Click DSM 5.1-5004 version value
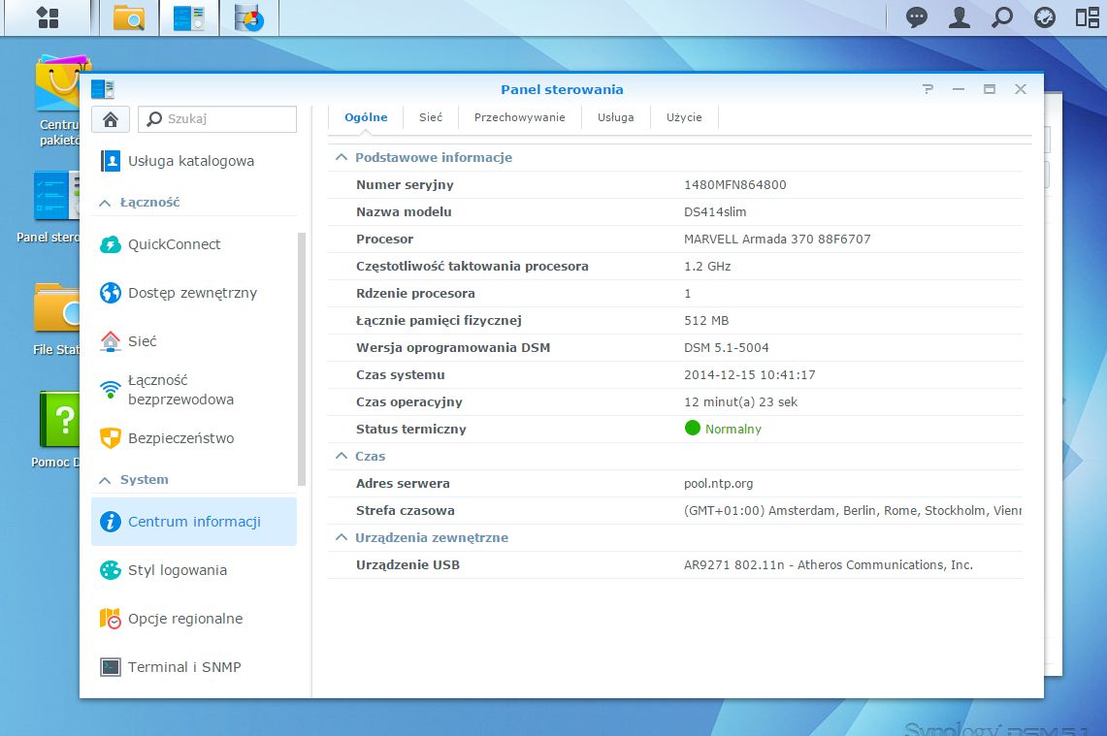 pyautogui.click(x=726, y=348)
